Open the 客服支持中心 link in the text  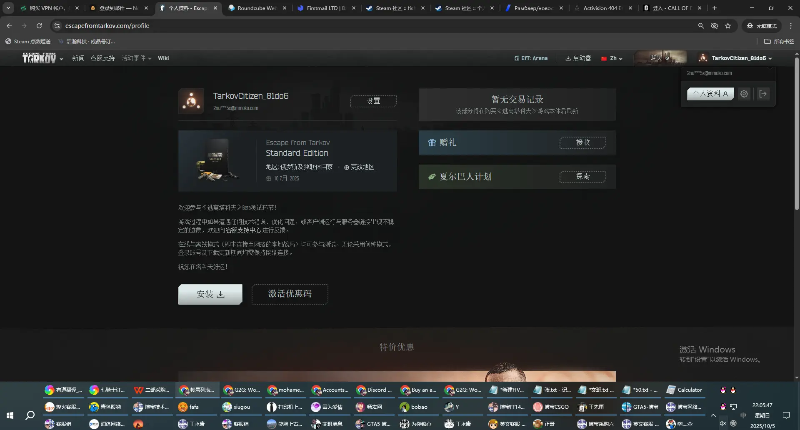pyautogui.click(x=243, y=230)
